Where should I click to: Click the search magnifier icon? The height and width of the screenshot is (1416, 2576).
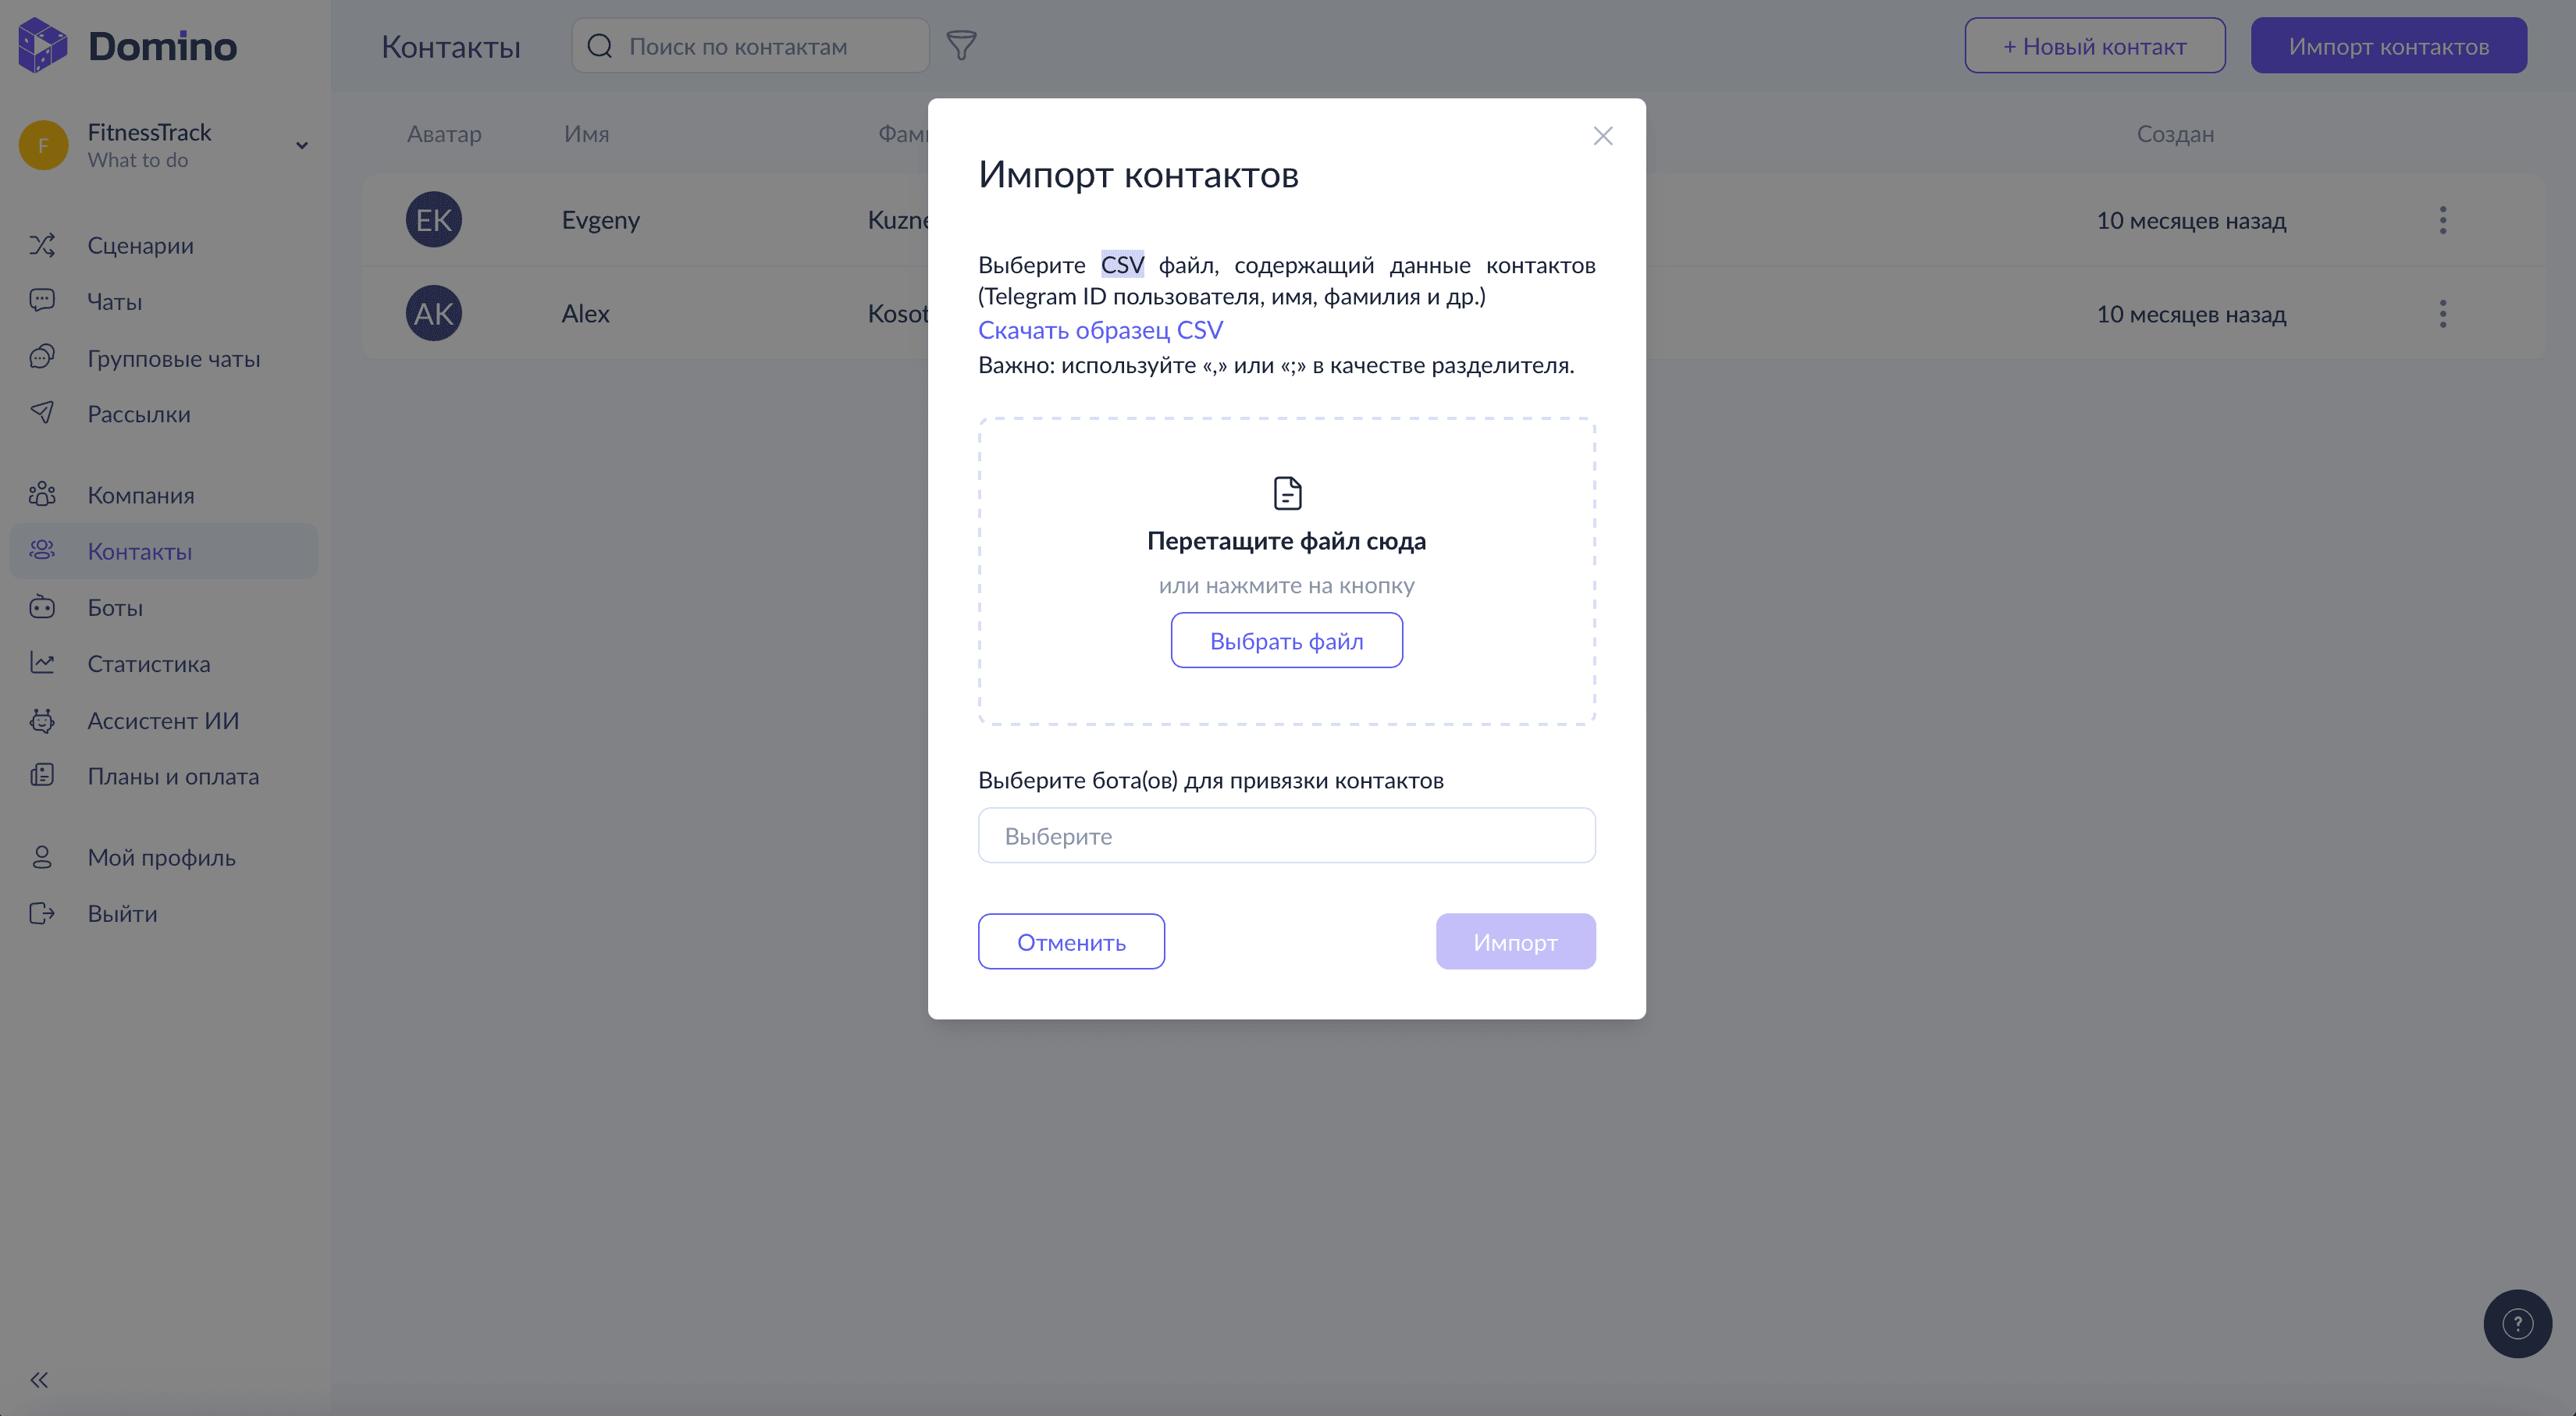599,45
